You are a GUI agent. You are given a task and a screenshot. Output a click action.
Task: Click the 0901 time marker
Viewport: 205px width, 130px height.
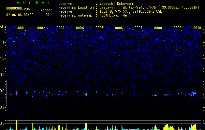22,28
